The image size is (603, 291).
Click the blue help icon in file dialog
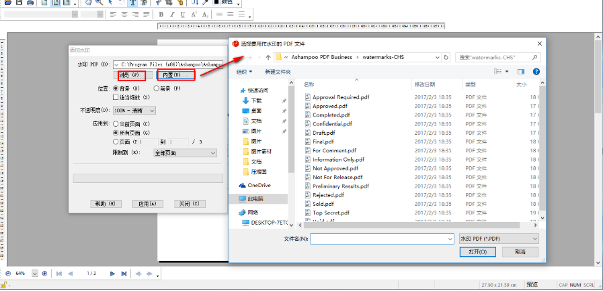536,72
